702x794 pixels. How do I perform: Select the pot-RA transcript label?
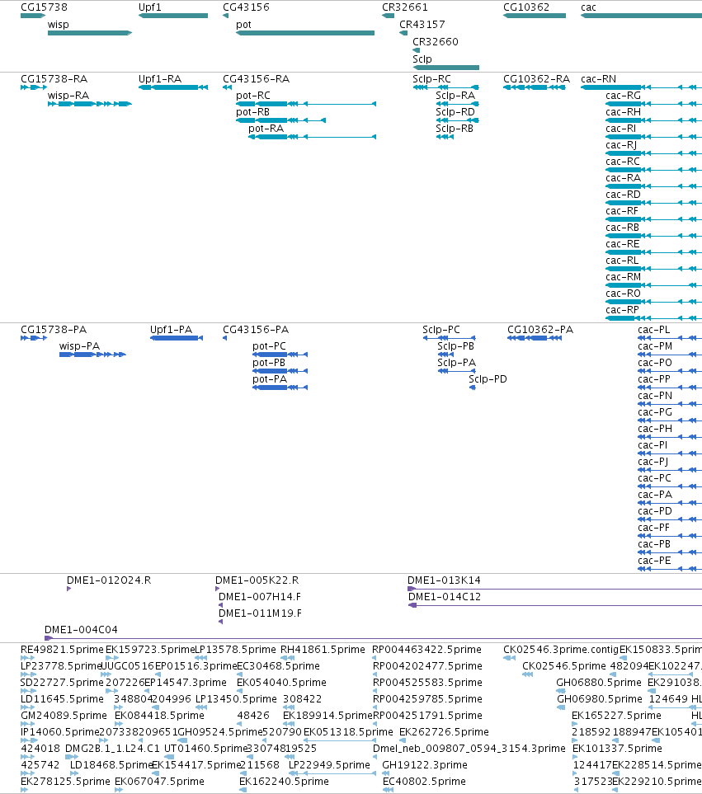266,129
